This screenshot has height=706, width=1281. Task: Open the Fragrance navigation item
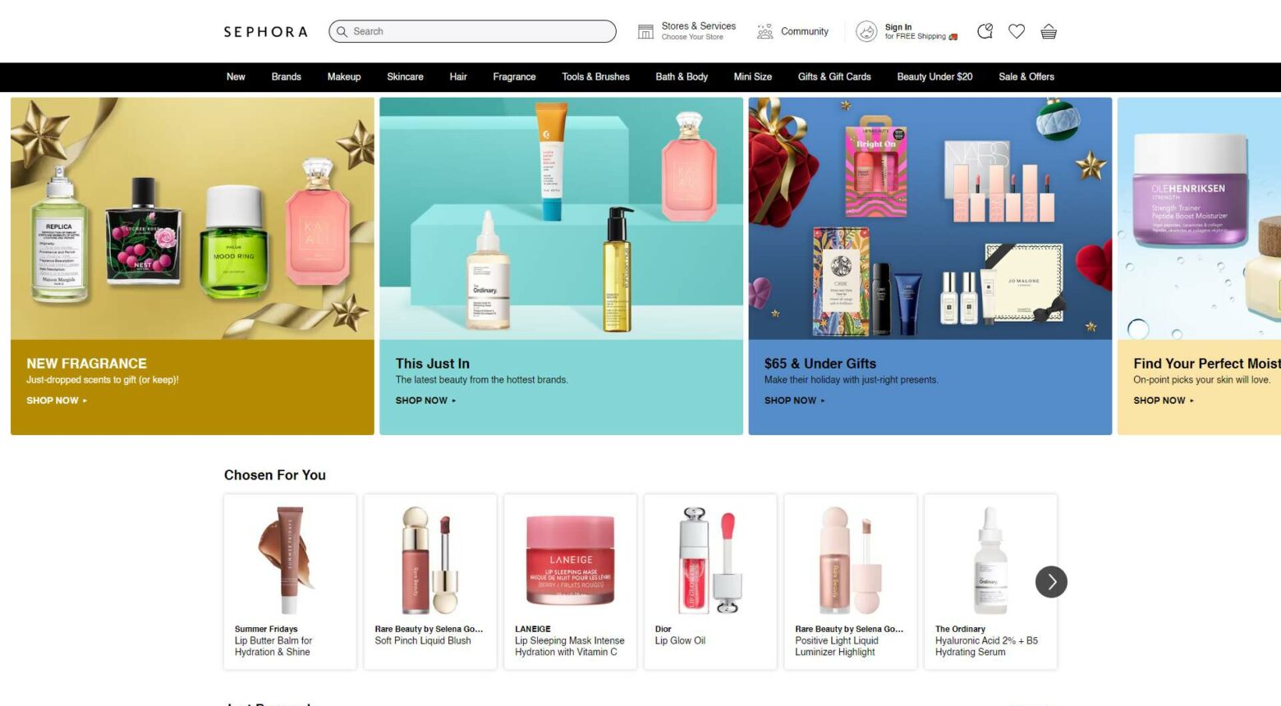[x=514, y=76]
